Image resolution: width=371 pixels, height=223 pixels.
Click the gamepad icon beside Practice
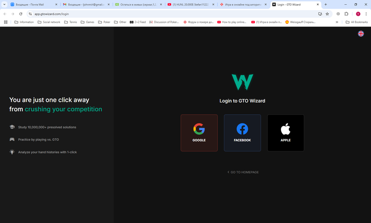pos(12,139)
